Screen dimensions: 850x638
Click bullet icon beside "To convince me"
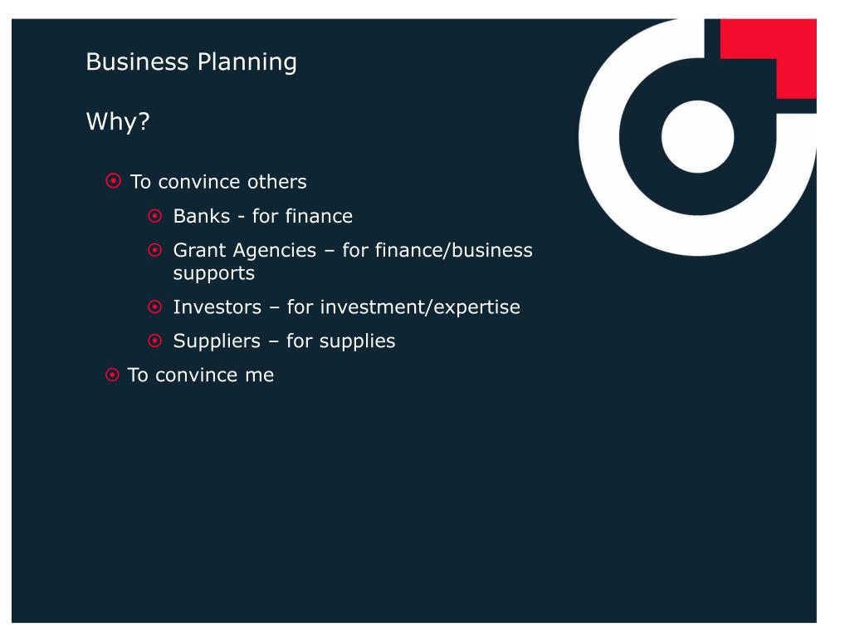[x=112, y=375]
